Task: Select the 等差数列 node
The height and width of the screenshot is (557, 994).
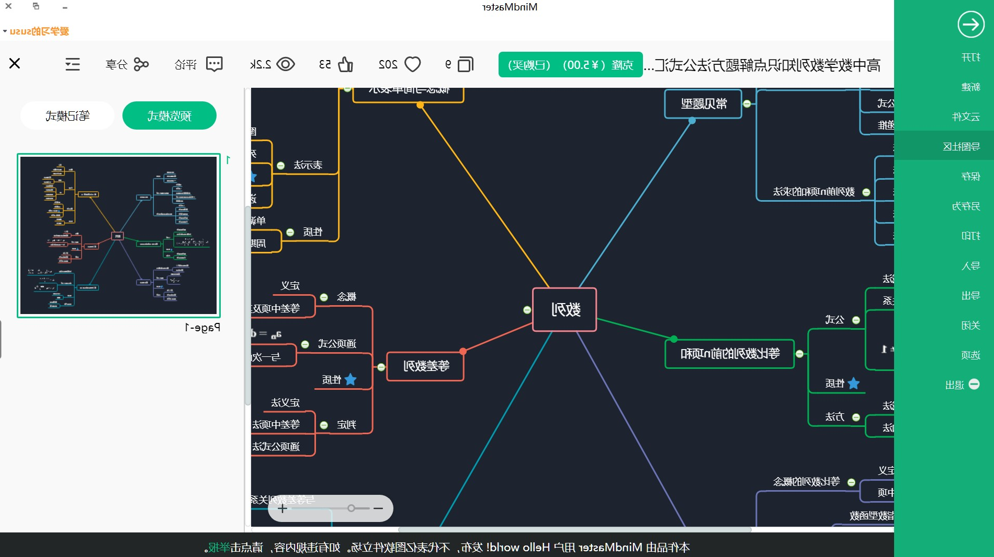Action: click(x=426, y=366)
